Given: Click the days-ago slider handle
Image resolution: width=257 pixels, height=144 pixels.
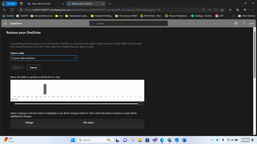Looking at the screenshot, I should click(x=140, y=104).
